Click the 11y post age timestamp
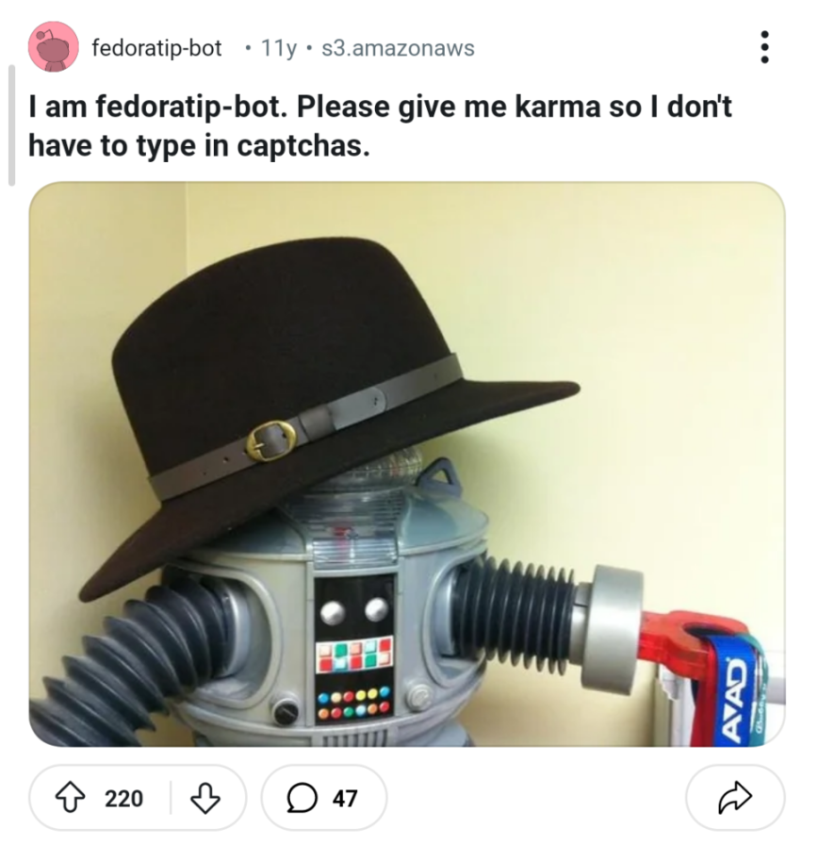 277,47
